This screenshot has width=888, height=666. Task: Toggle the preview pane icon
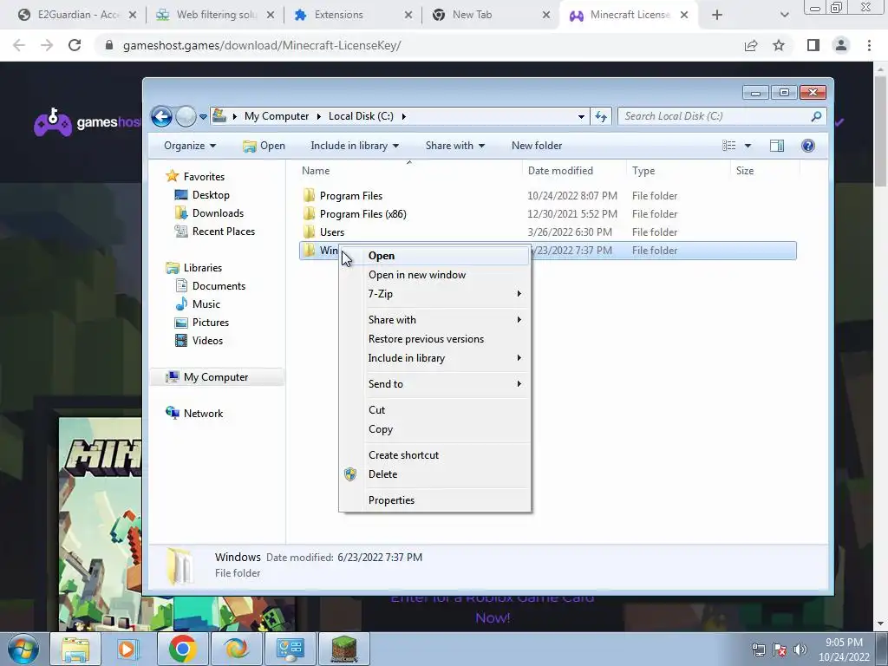point(777,146)
